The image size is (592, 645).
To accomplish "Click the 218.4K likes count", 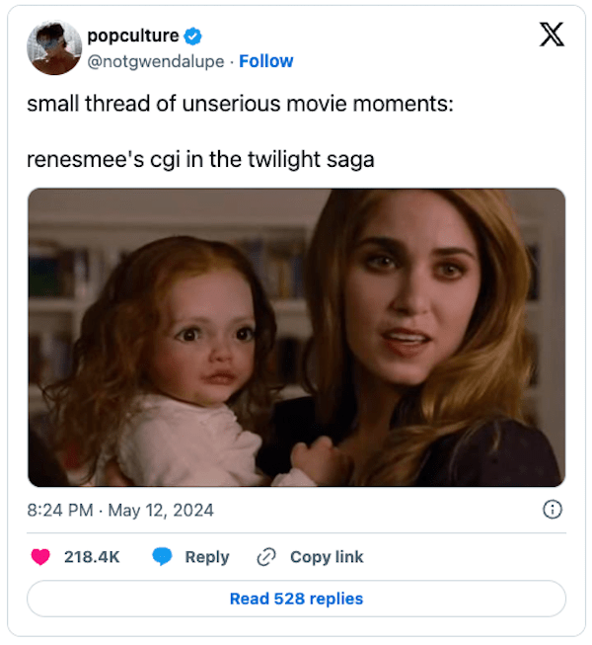I will click(92, 557).
